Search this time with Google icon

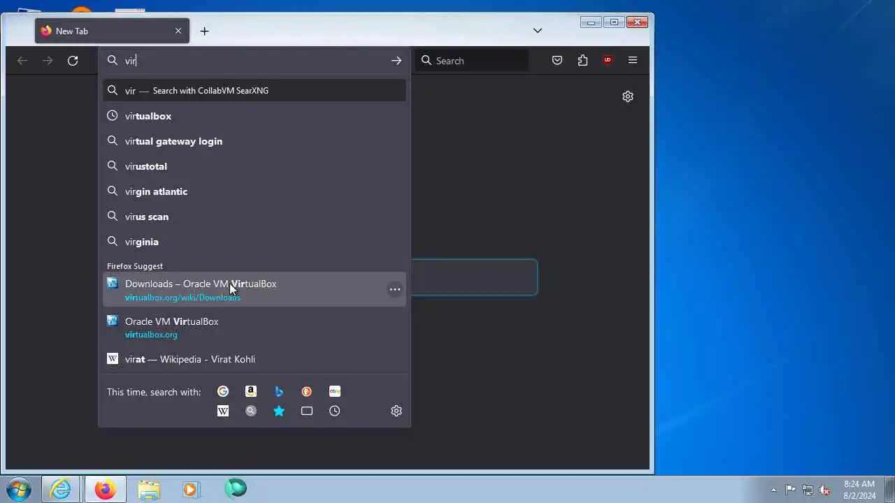223,391
